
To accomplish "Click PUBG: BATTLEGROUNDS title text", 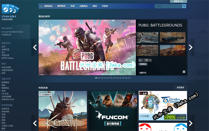I will (160, 25).
